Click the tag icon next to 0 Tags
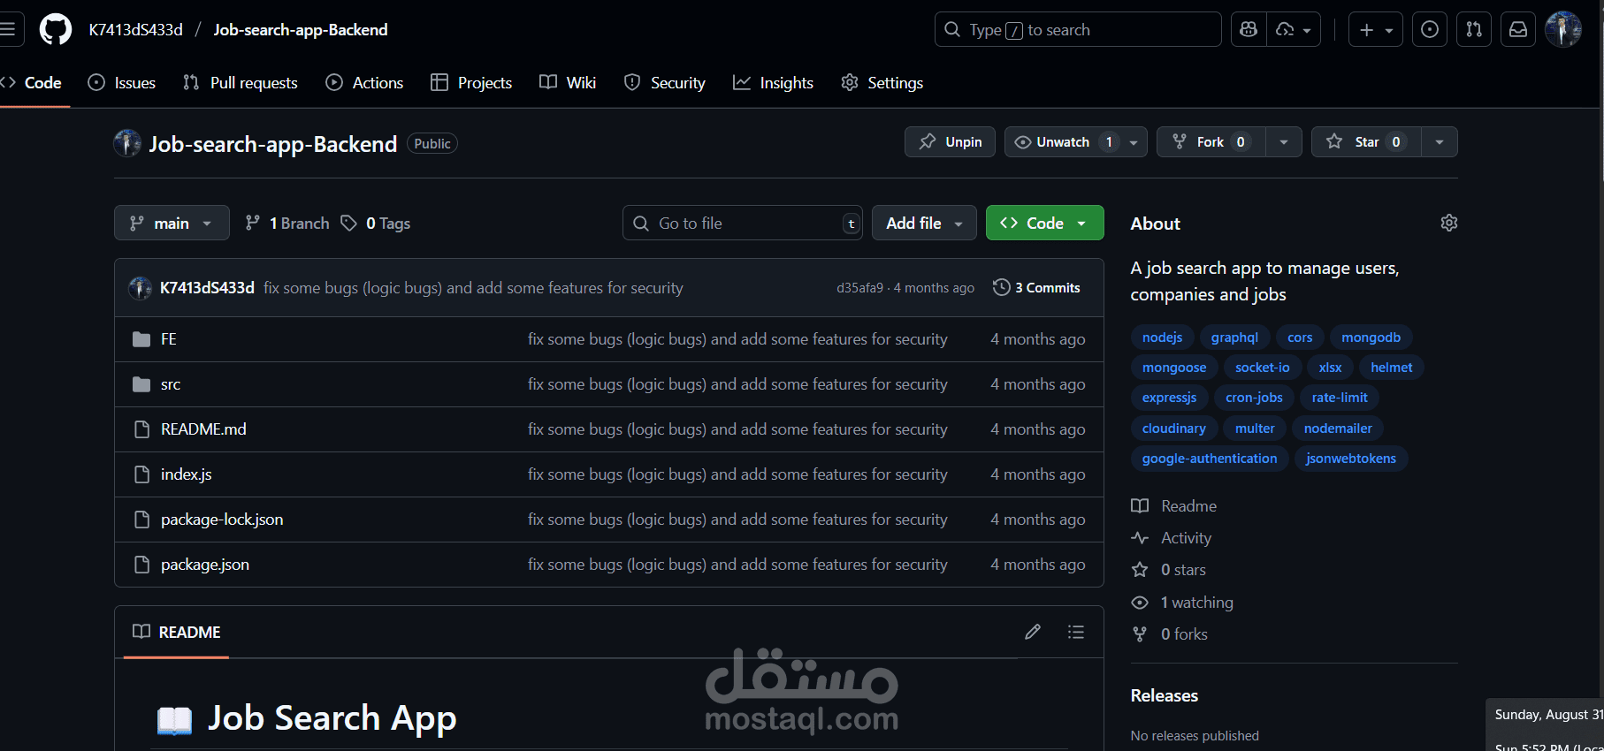1604x751 pixels. click(x=349, y=223)
